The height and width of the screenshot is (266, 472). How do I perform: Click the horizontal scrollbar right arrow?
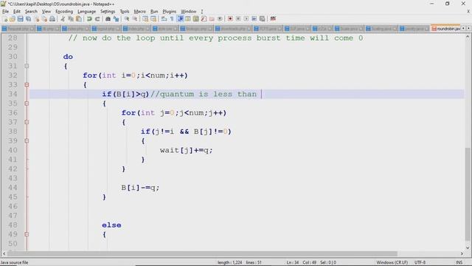coord(462,254)
